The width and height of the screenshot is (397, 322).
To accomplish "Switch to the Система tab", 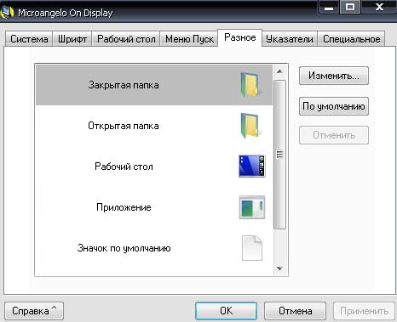I will pyautogui.click(x=29, y=39).
